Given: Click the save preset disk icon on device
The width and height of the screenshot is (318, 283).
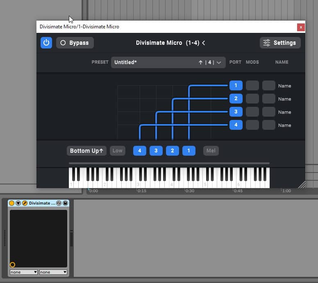Looking at the screenshot, I should pyautogui.click(x=65, y=203).
